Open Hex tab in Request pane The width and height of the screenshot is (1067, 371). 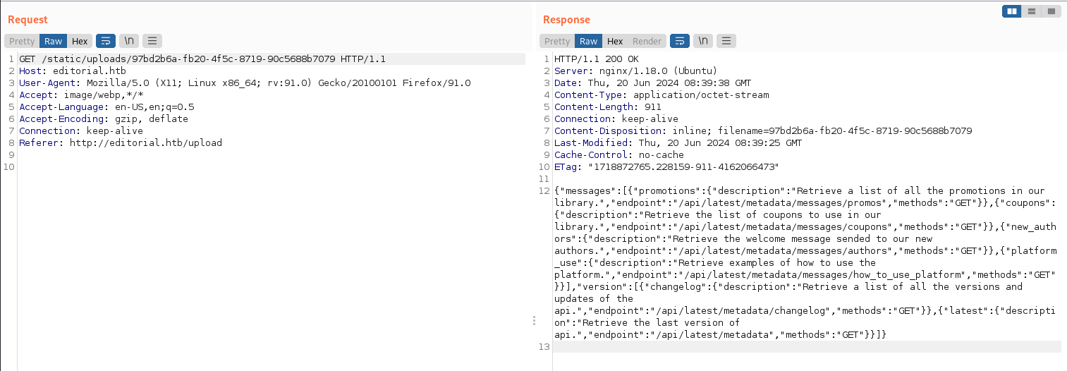click(80, 41)
